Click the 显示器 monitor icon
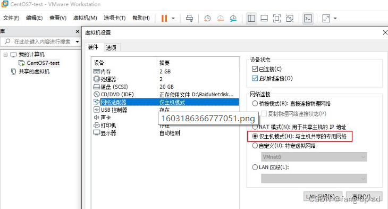 coord(97,133)
